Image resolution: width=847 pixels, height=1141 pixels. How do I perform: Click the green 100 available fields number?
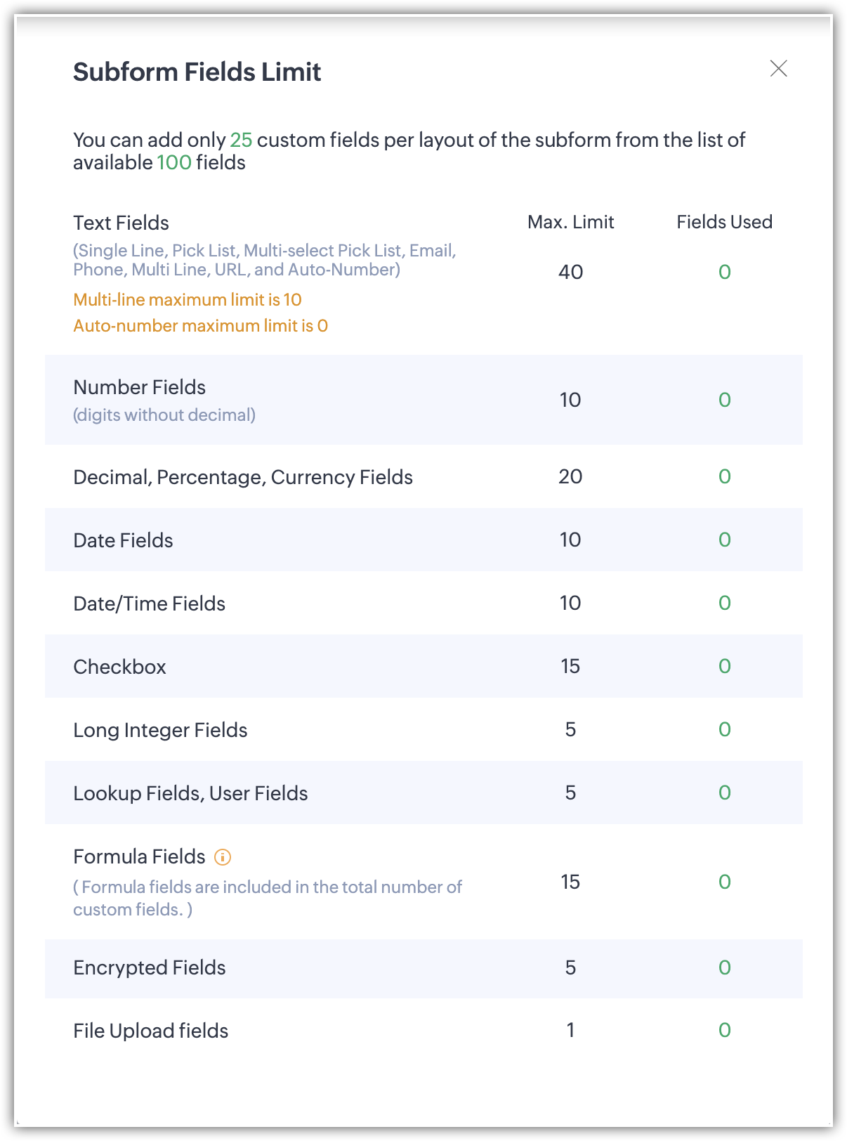coord(174,162)
